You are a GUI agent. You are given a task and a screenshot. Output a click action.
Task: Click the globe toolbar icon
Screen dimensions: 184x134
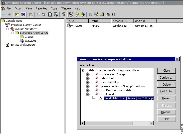(83, 14)
